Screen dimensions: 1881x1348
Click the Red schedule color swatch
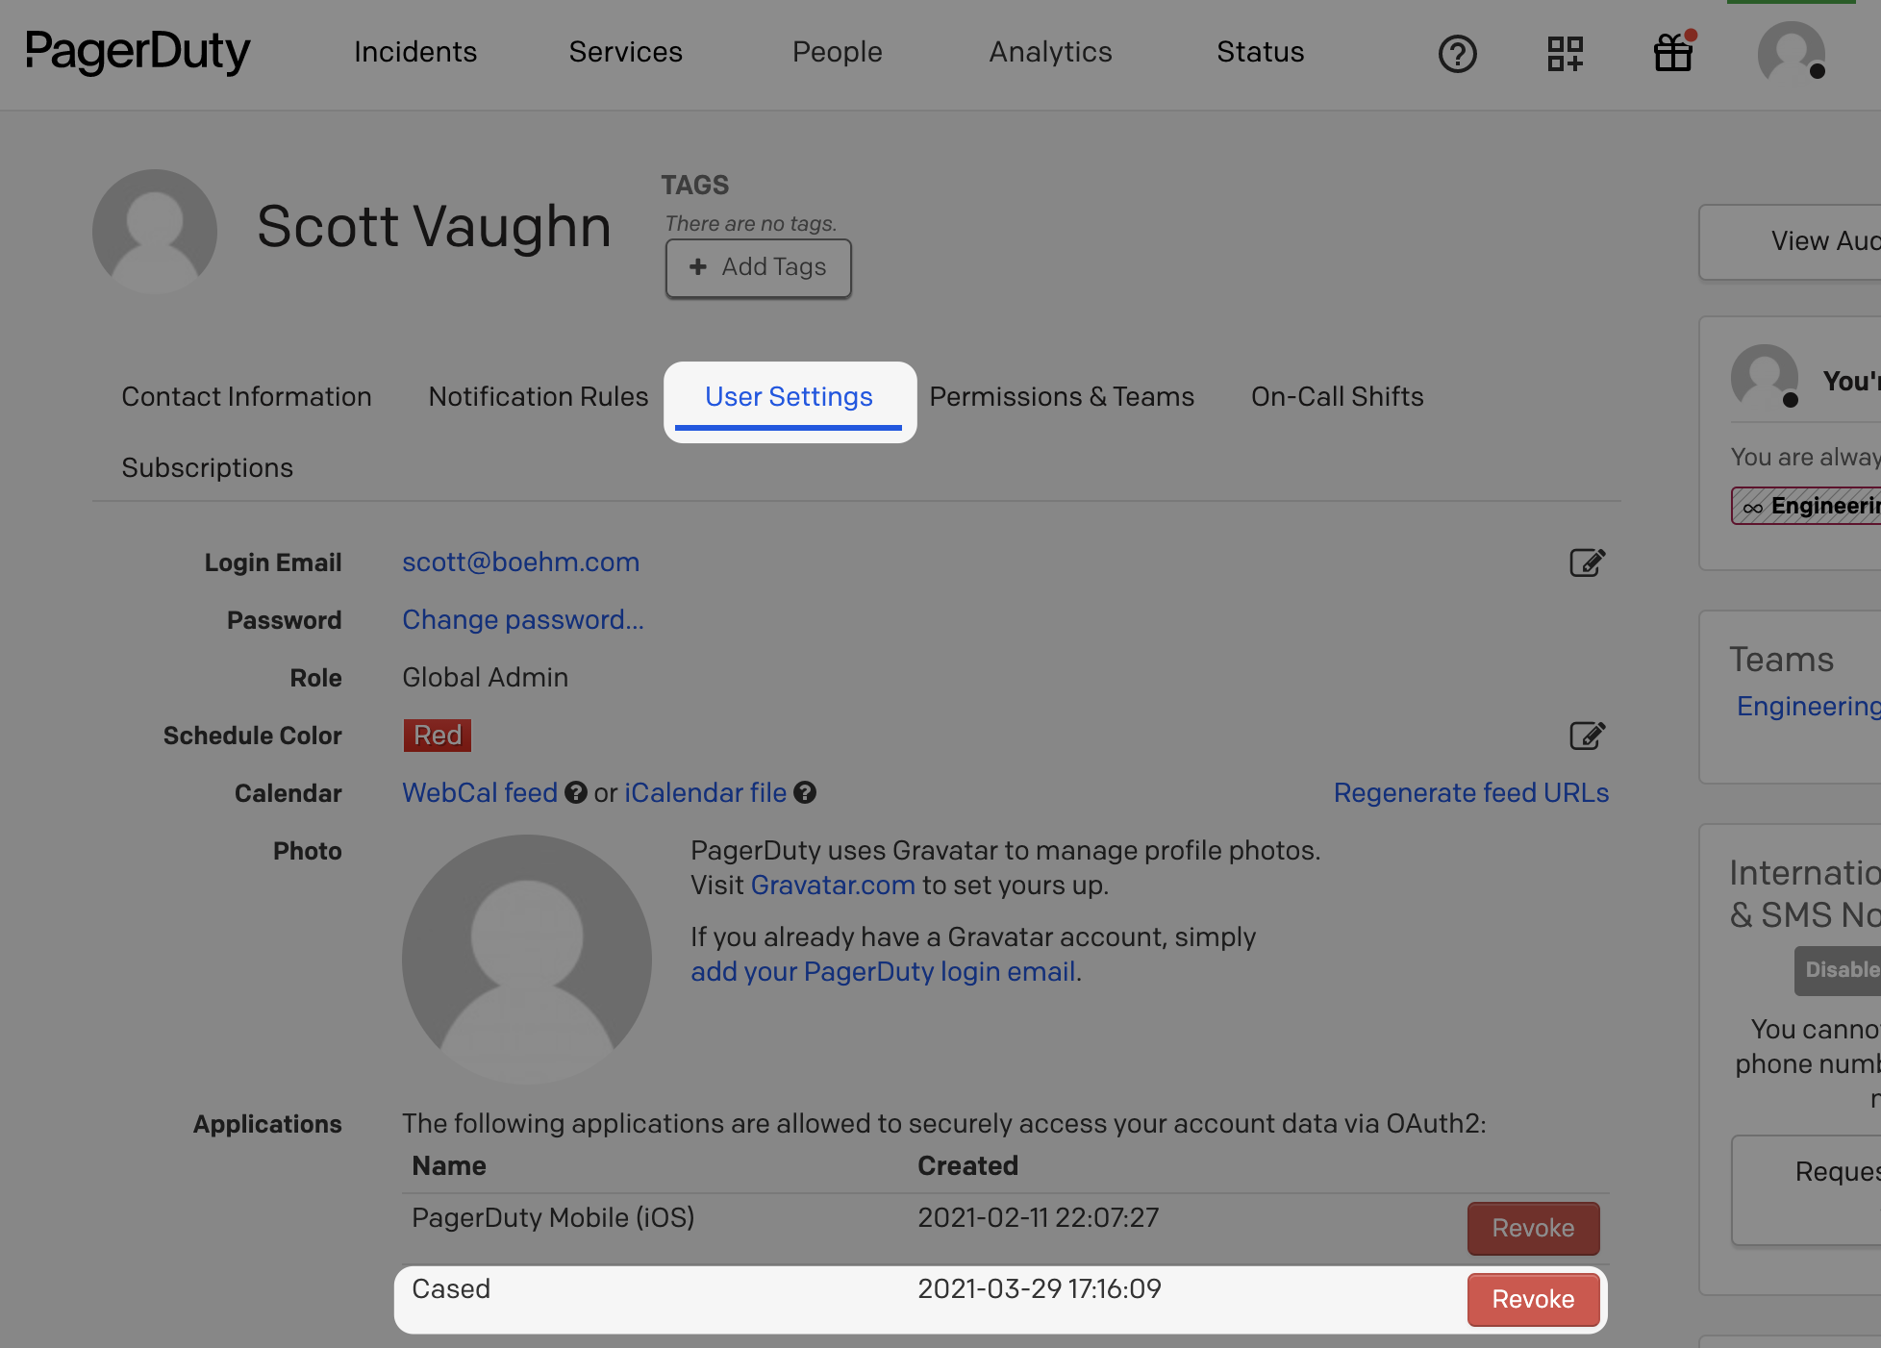pos(437,735)
